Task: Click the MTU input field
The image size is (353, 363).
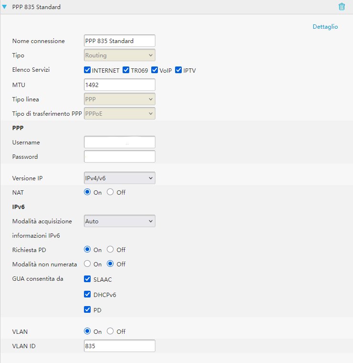Action: tap(119, 85)
